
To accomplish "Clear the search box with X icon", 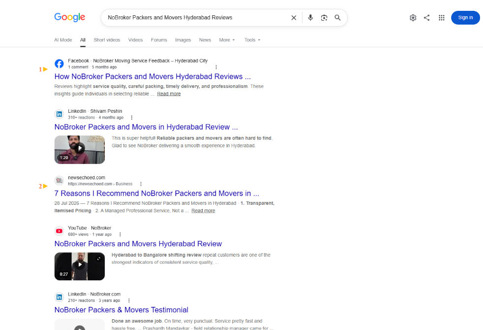I will (x=294, y=18).
